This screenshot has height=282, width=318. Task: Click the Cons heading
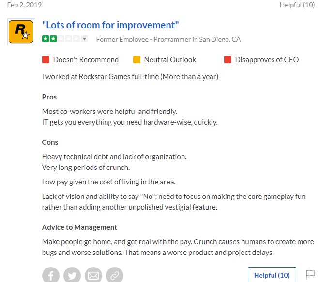[x=50, y=142]
